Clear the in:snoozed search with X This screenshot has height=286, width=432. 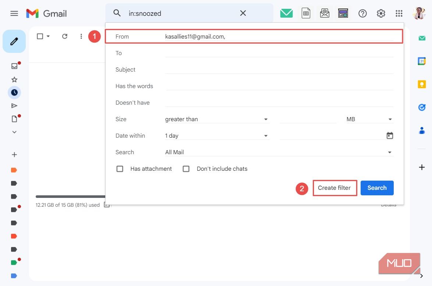(243, 13)
